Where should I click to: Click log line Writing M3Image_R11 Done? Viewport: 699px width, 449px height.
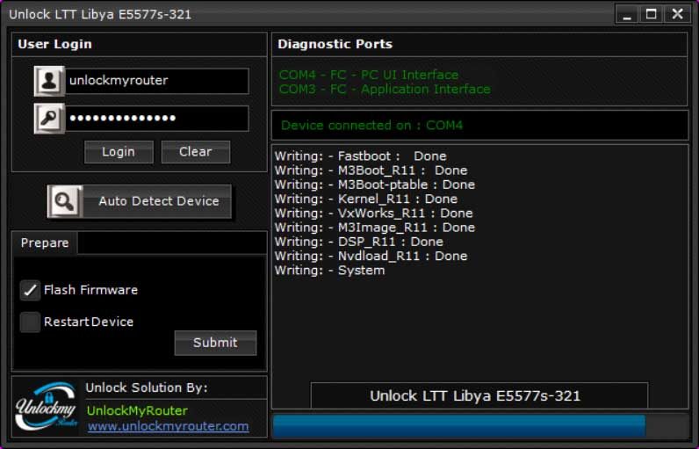[x=374, y=228]
